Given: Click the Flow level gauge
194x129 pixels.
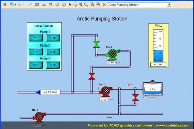Looking at the screenshot, I should (x=159, y=45).
